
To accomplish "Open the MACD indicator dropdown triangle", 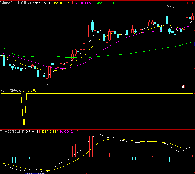I will click(1, 131).
